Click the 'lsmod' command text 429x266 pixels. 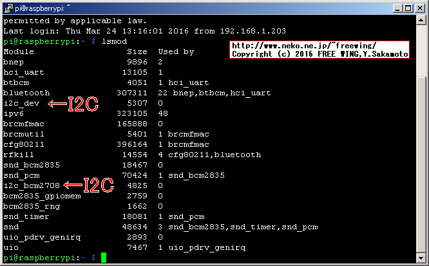[x=115, y=41]
